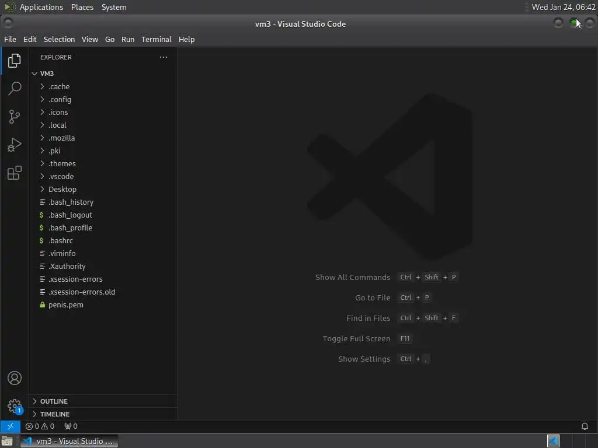
Task: Expand the OUTLINE section
Action: (x=102, y=401)
